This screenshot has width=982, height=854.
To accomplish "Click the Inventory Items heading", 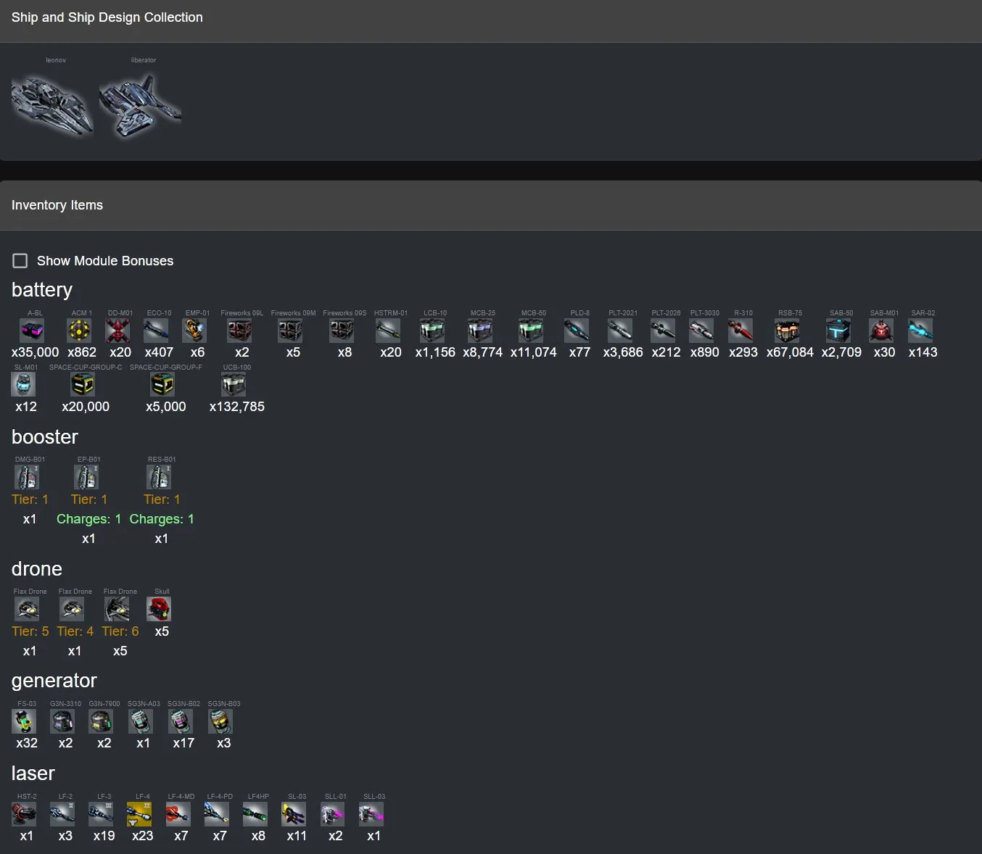I will pos(57,205).
